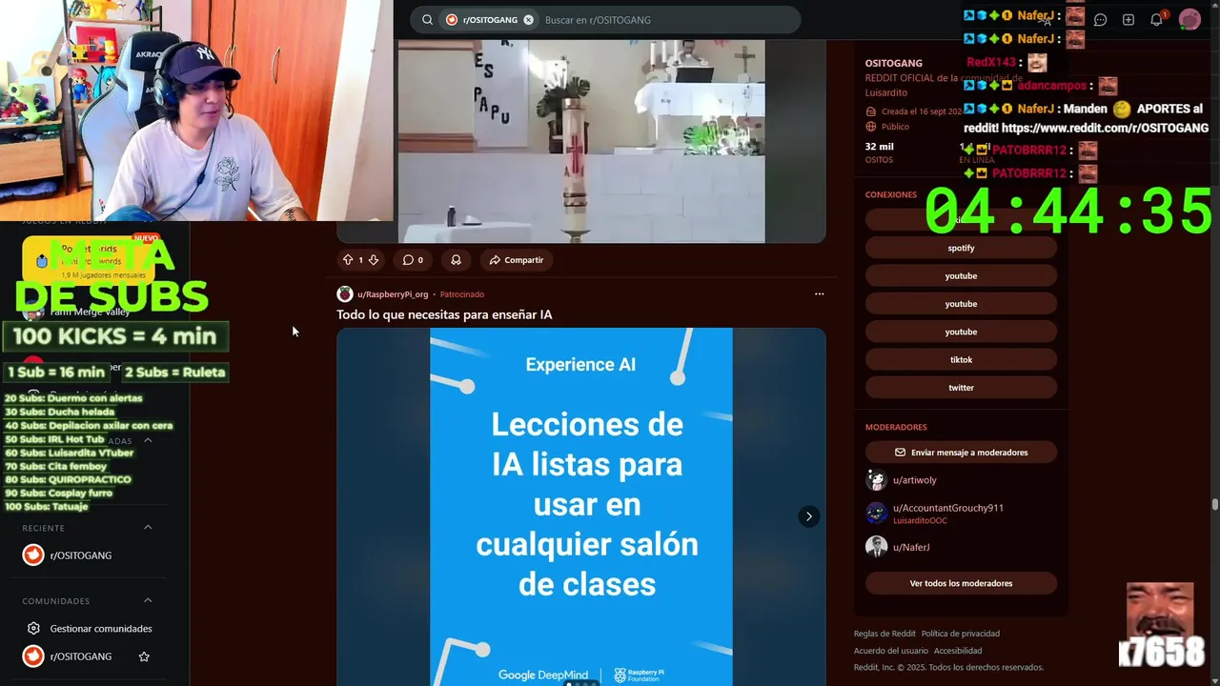Open Accesibilidad footer link
The height and width of the screenshot is (686, 1220).
958,651
